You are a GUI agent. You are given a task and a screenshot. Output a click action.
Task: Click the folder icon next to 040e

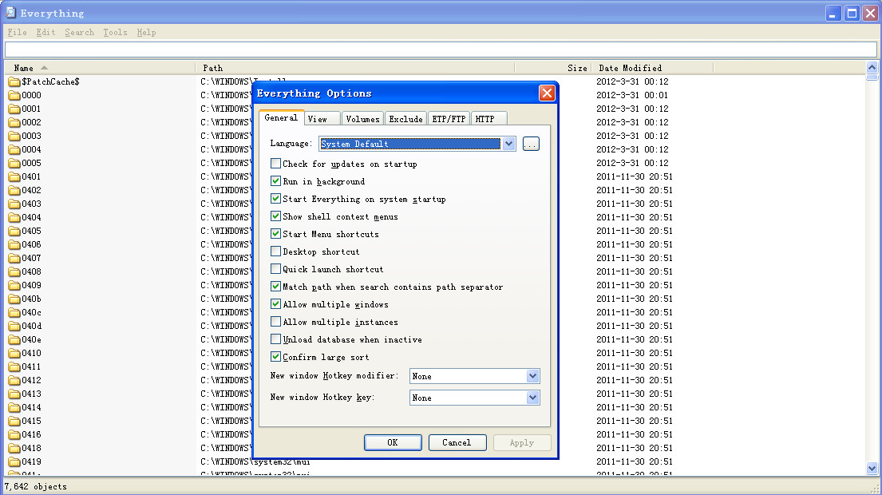[14, 340]
